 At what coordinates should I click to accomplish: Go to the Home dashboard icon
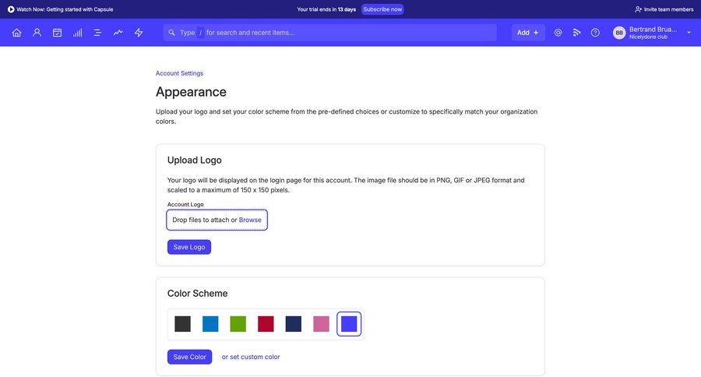[16, 33]
